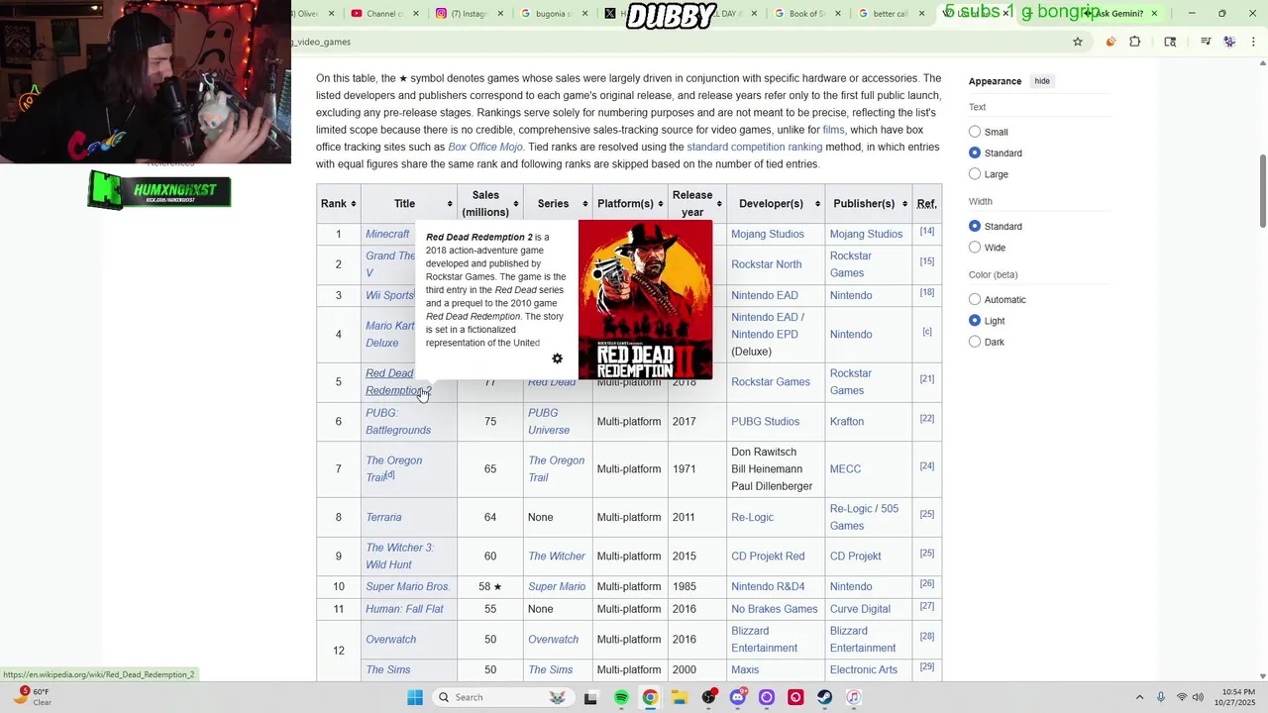This screenshot has width=1268, height=713.
Task: Select the Automatic color option
Action: pos(975,299)
